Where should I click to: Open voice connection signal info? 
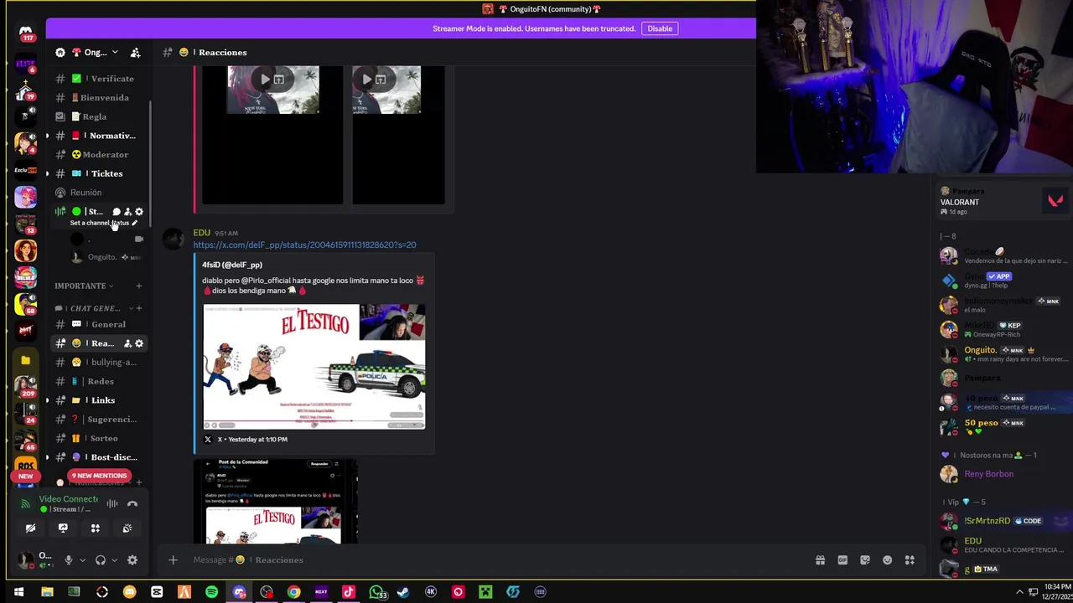[25, 503]
